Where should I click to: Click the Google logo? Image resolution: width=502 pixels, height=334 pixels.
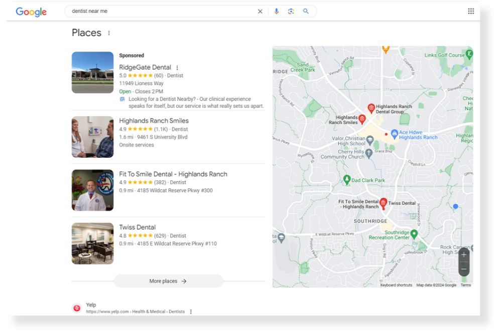click(31, 12)
